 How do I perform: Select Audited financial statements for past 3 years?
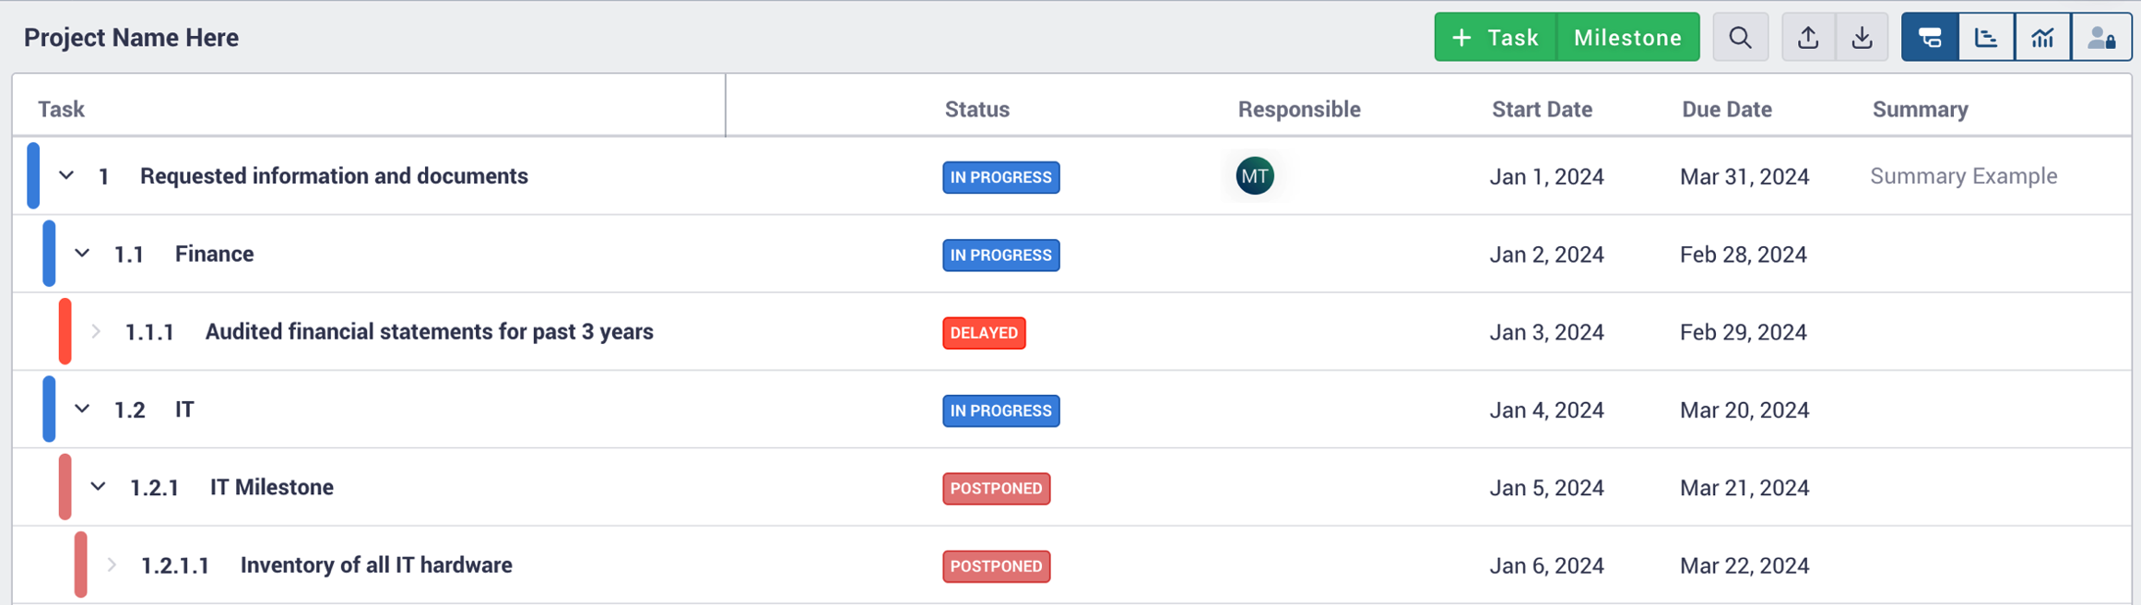429,332
